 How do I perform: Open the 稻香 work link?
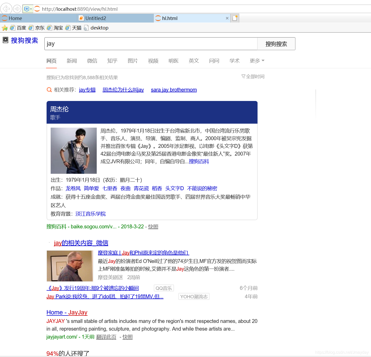click(x=157, y=188)
